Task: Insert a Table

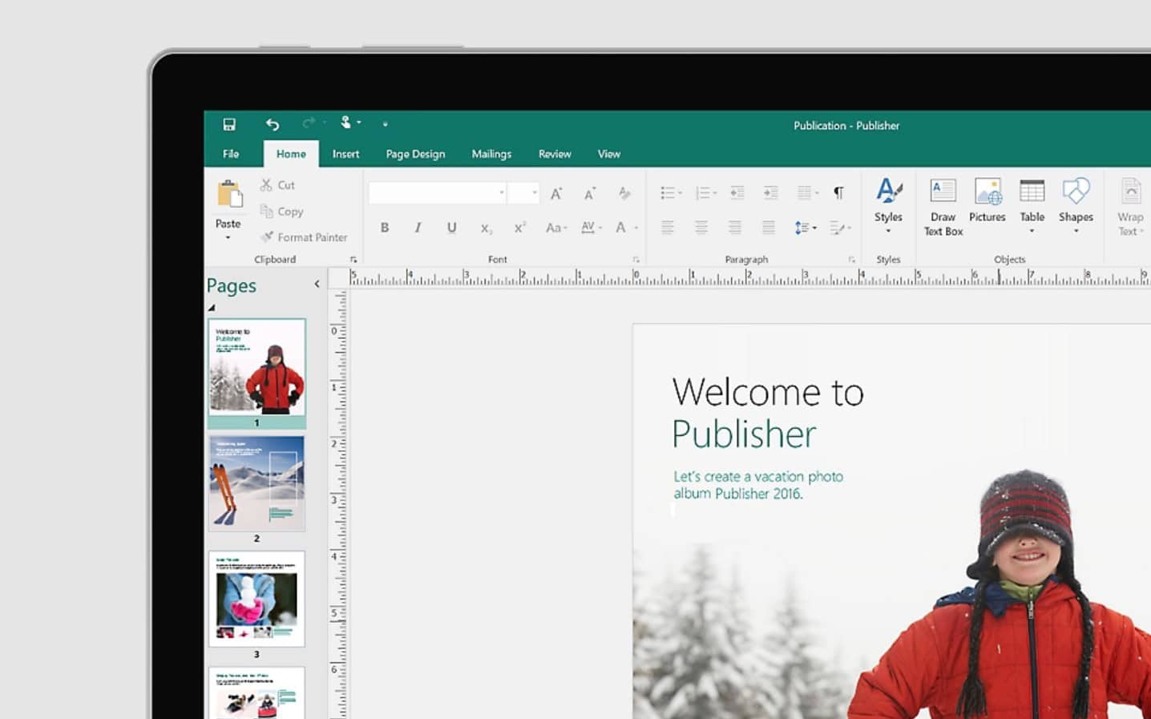Action: [1032, 206]
